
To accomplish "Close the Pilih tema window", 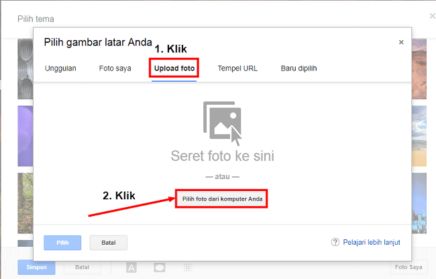I will 433,16.
